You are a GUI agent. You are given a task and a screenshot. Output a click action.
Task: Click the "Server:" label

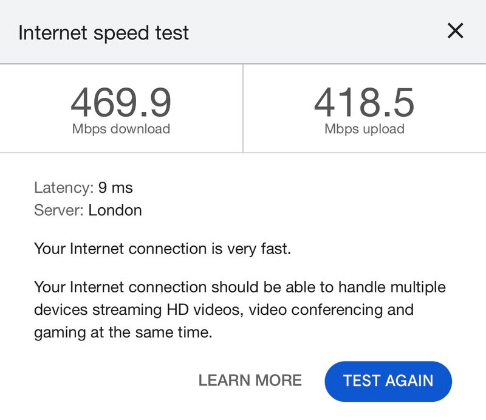[59, 211]
